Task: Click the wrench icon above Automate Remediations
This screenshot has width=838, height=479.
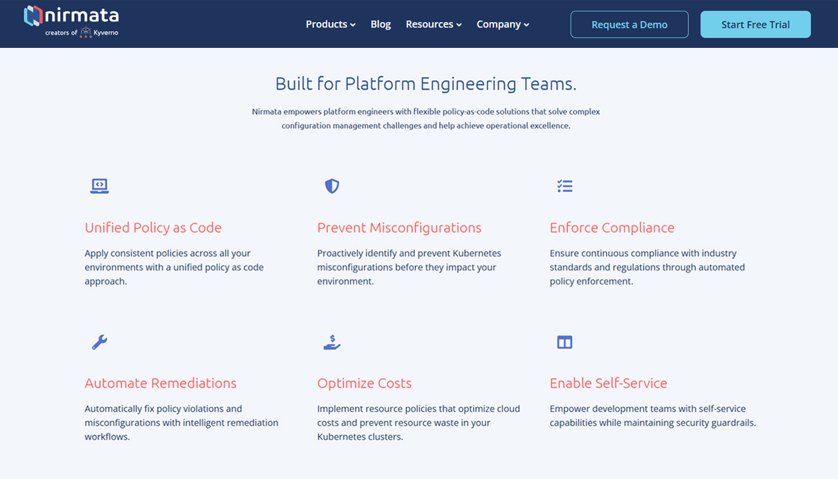Action: tap(99, 342)
